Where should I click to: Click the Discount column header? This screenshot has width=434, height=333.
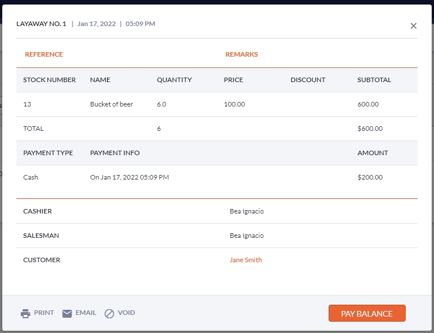tap(308, 80)
